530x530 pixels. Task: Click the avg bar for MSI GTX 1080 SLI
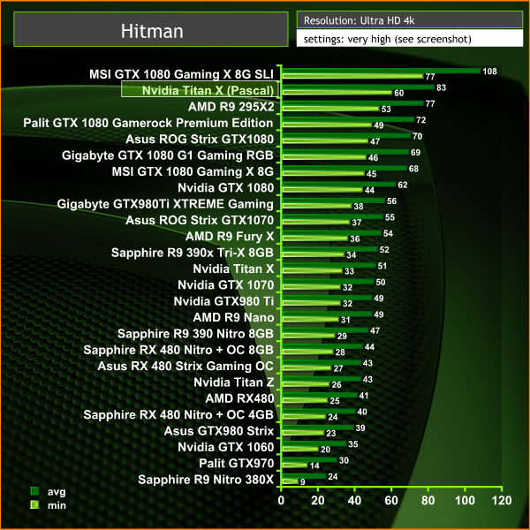(381, 71)
